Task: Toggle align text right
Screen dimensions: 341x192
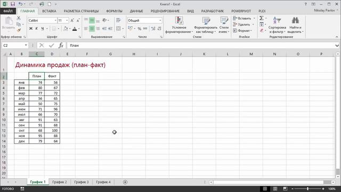Action: click(98, 28)
